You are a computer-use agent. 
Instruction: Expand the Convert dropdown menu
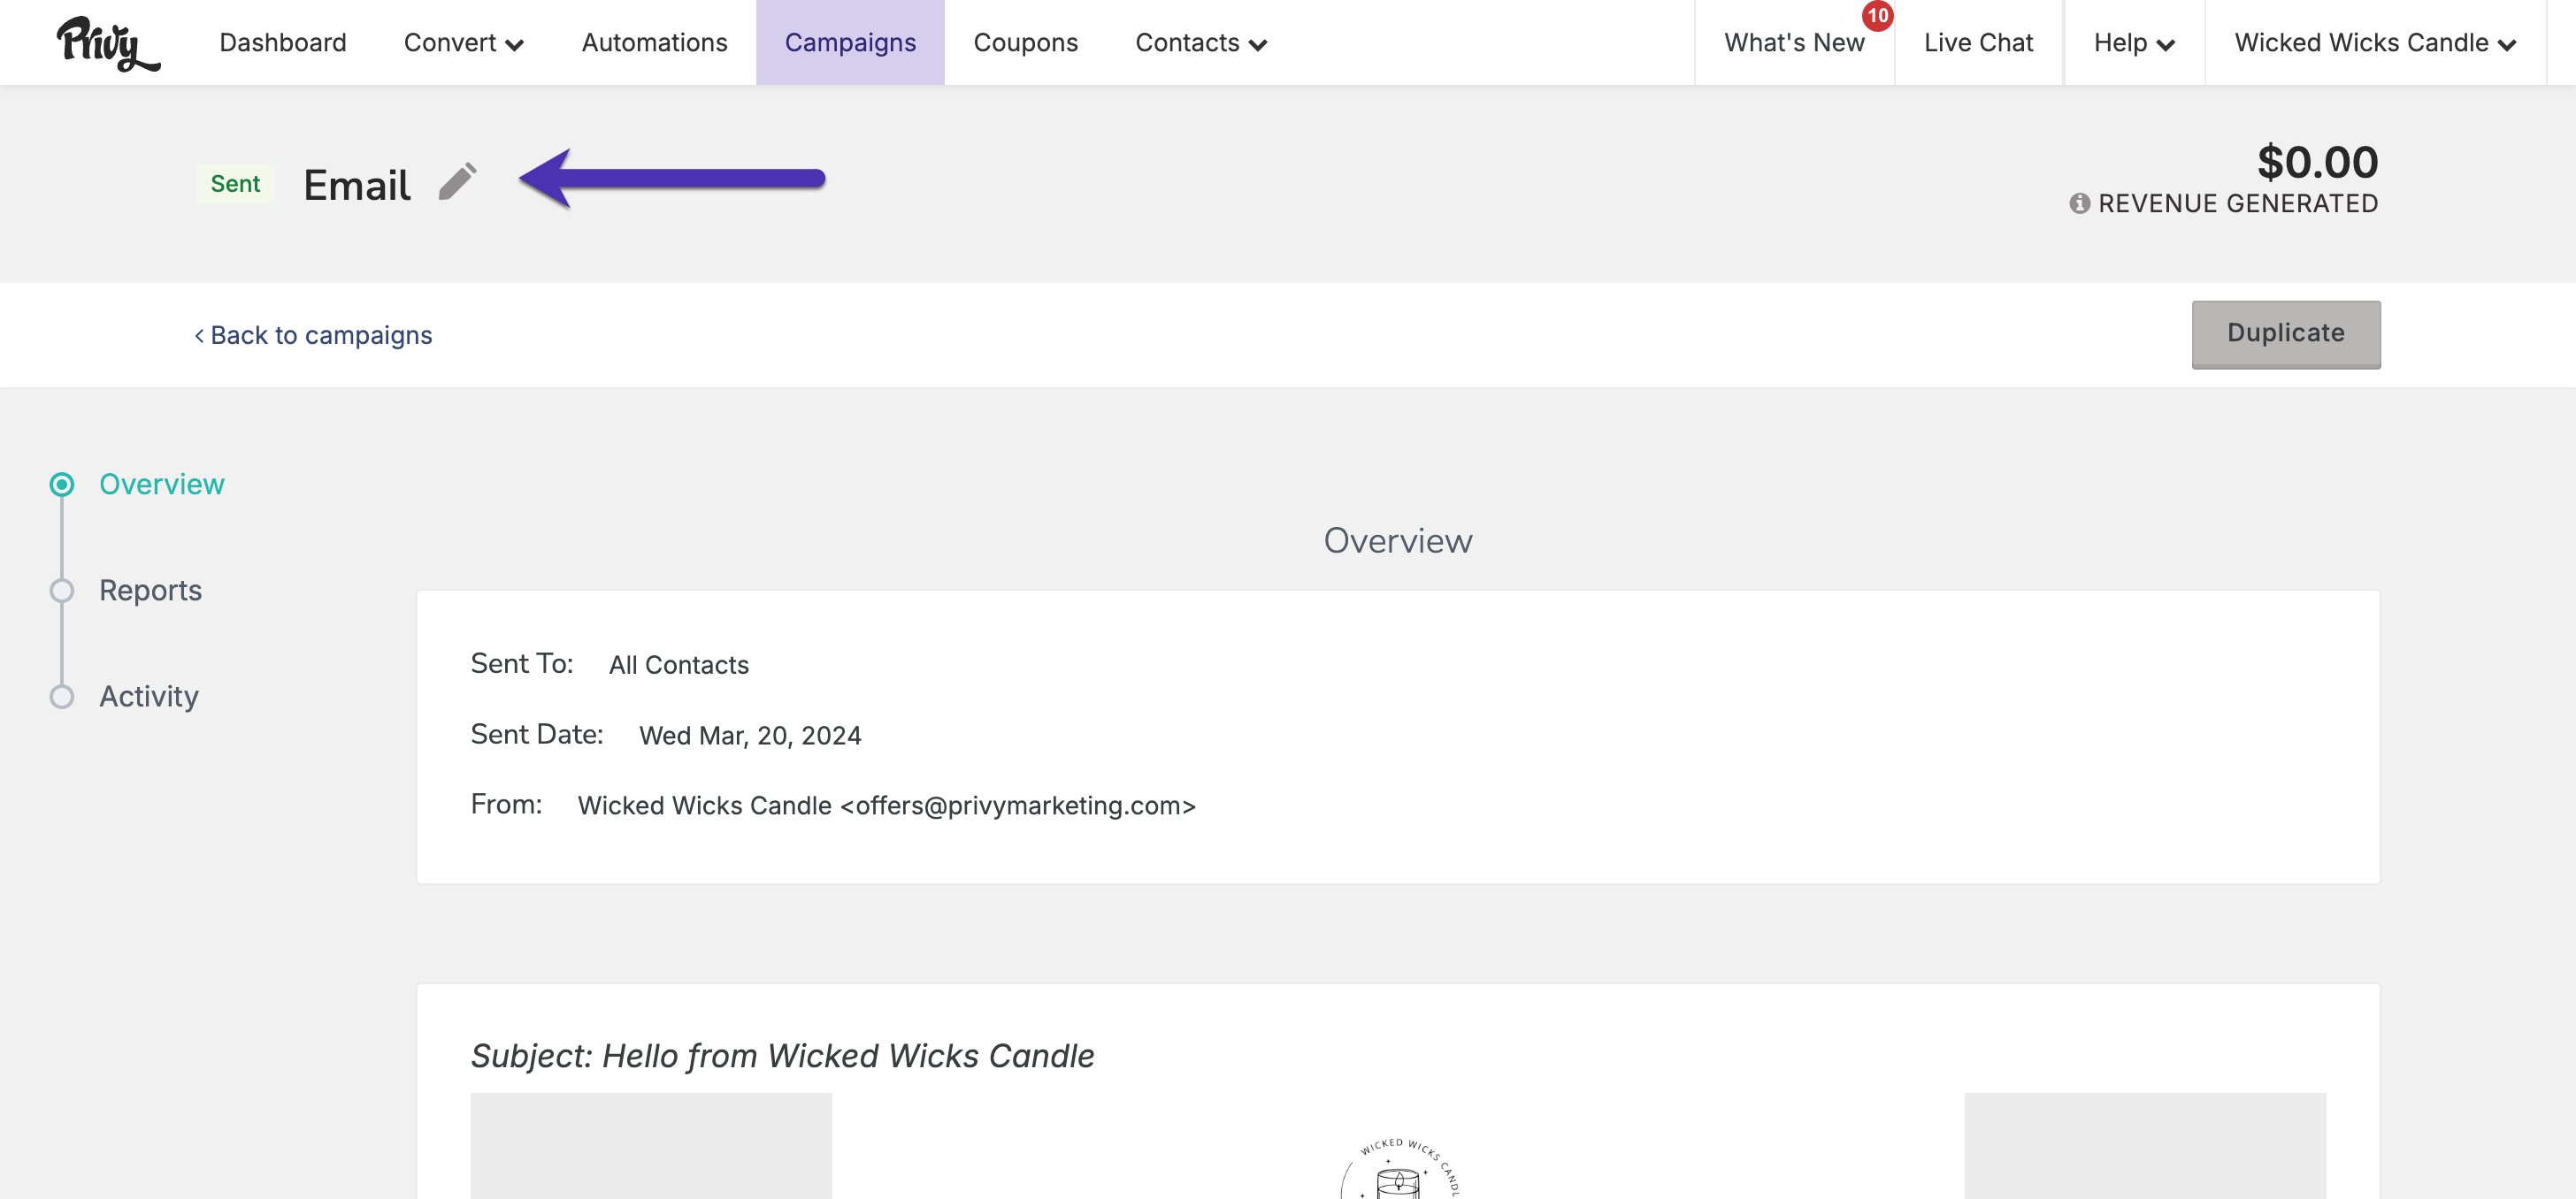pyautogui.click(x=463, y=43)
